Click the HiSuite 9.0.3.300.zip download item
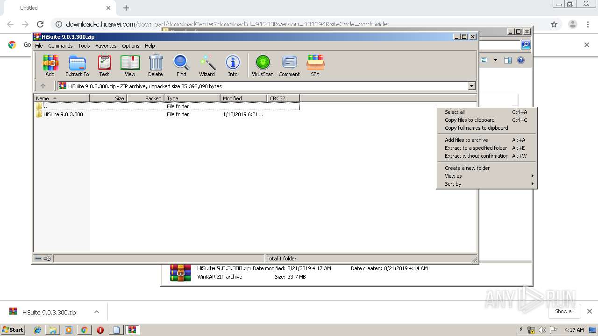Screen dimensions: 598x336 (x=49, y=312)
